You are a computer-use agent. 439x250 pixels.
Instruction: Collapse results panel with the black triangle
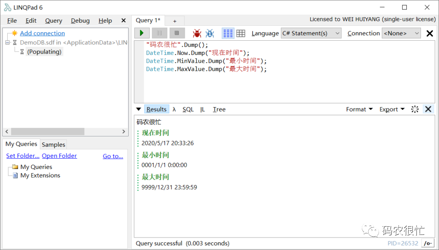click(138, 109)
